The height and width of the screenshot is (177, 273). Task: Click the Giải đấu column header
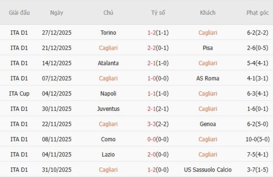[19, 13]
